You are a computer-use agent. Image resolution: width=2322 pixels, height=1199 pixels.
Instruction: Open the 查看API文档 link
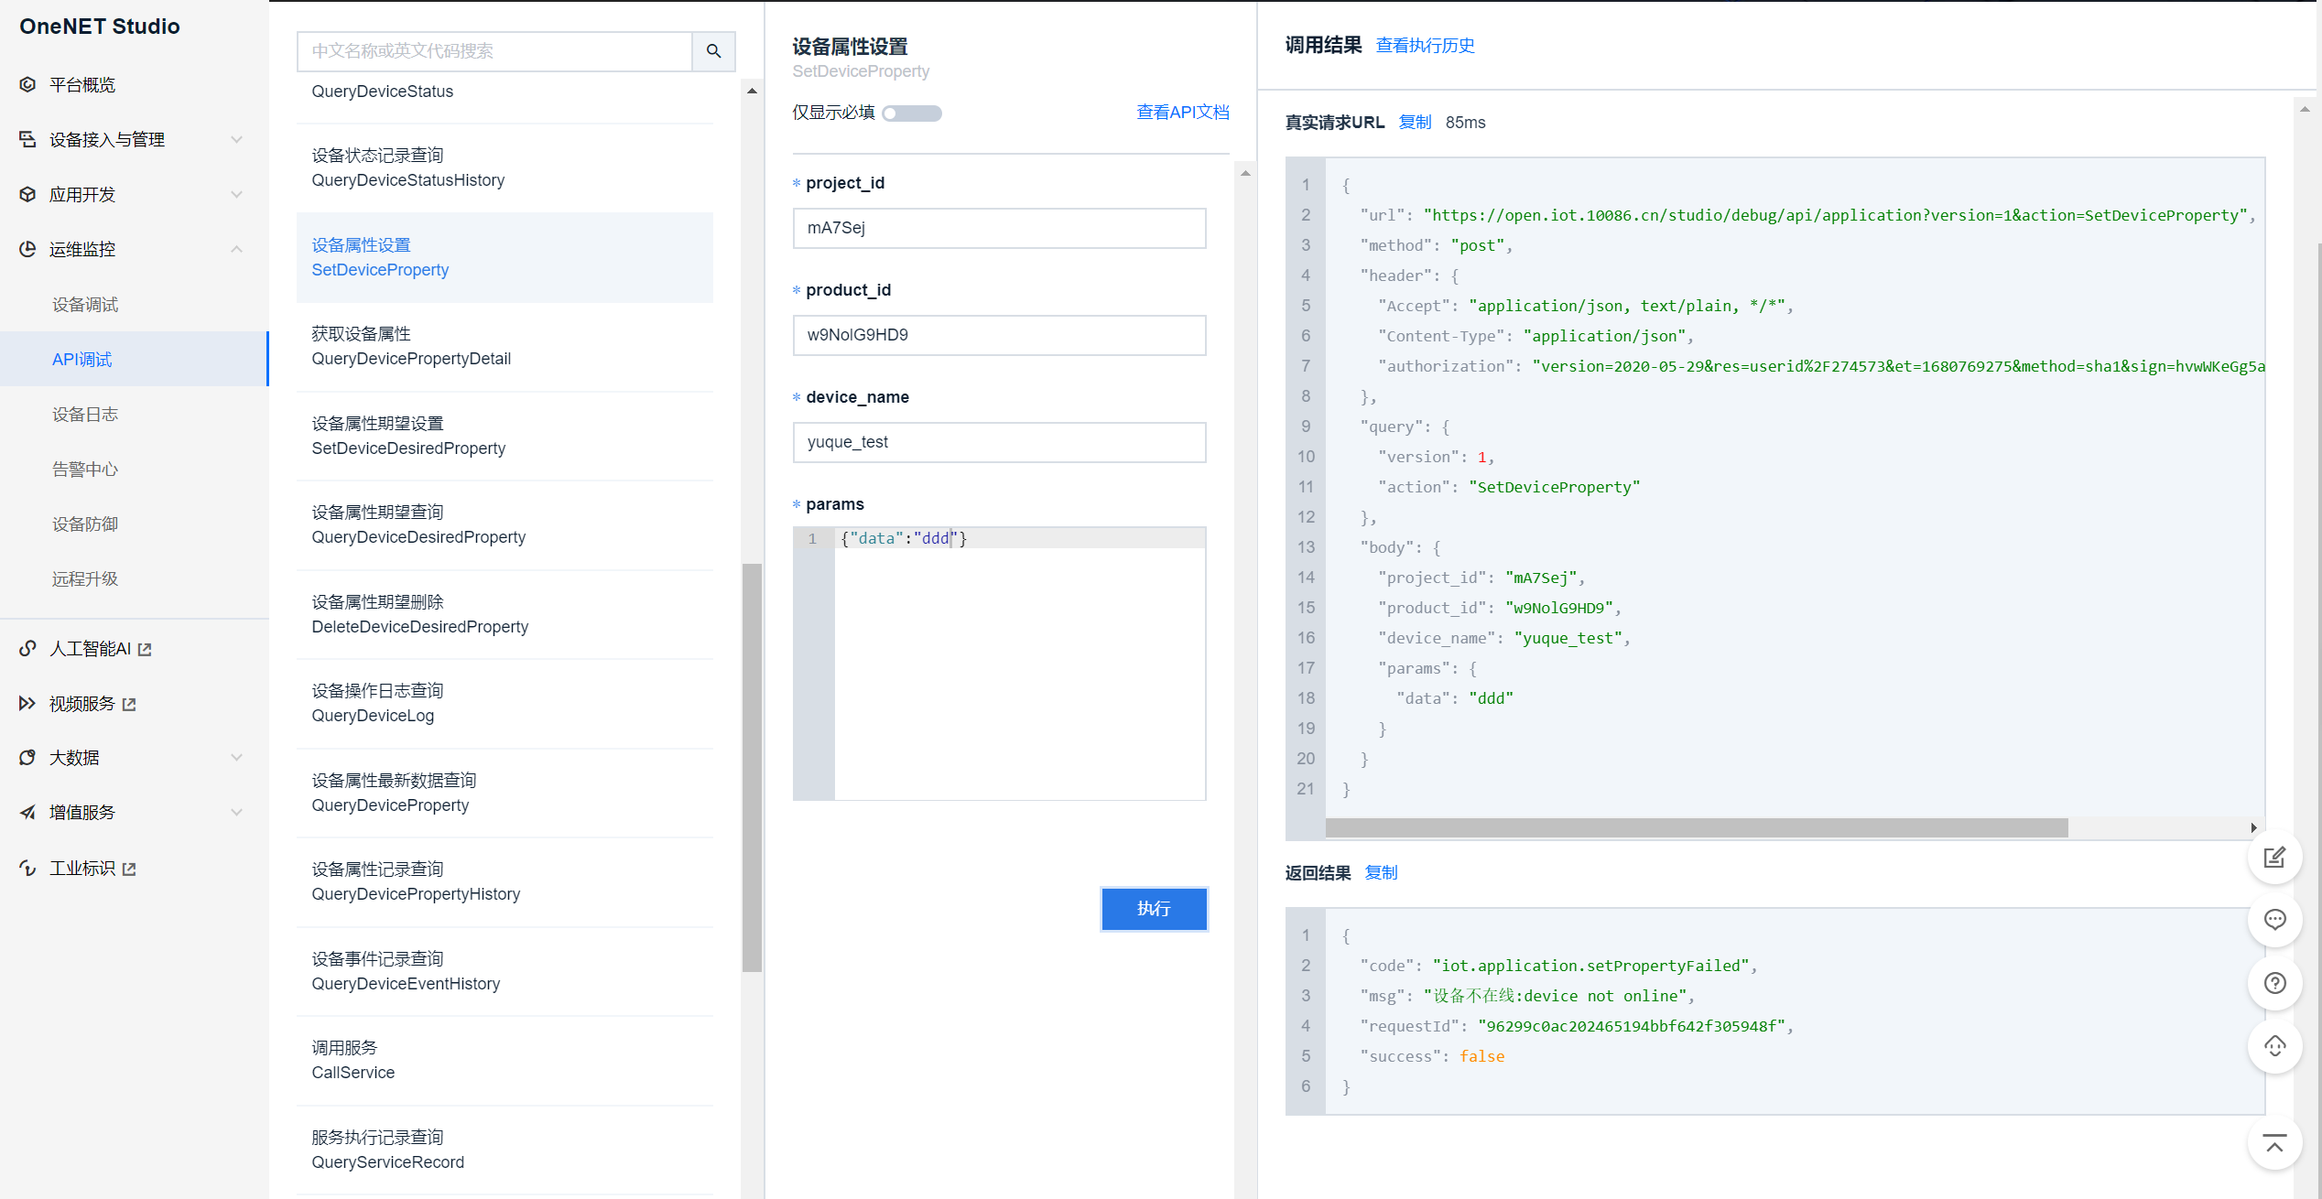[1182, 113]
